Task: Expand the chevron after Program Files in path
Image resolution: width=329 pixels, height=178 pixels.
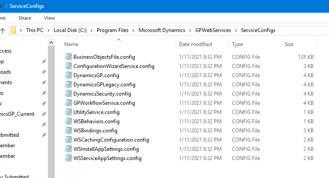Action: pos(133,31)
